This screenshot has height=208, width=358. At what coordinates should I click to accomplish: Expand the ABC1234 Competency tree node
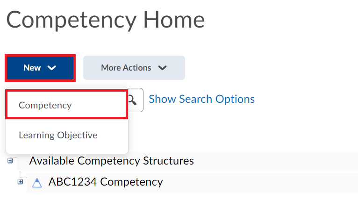click(20, 182)
